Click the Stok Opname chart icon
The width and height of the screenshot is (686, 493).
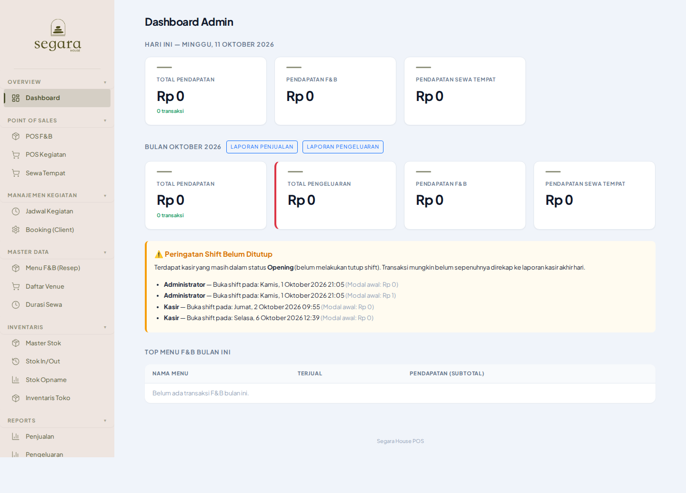tap(16, 380)
